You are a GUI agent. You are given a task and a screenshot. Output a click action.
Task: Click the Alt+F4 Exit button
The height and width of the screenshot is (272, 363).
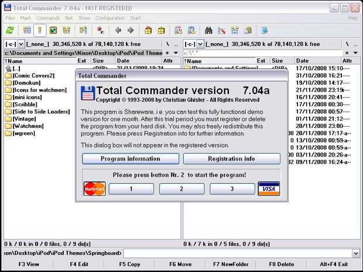pos(334,264)
